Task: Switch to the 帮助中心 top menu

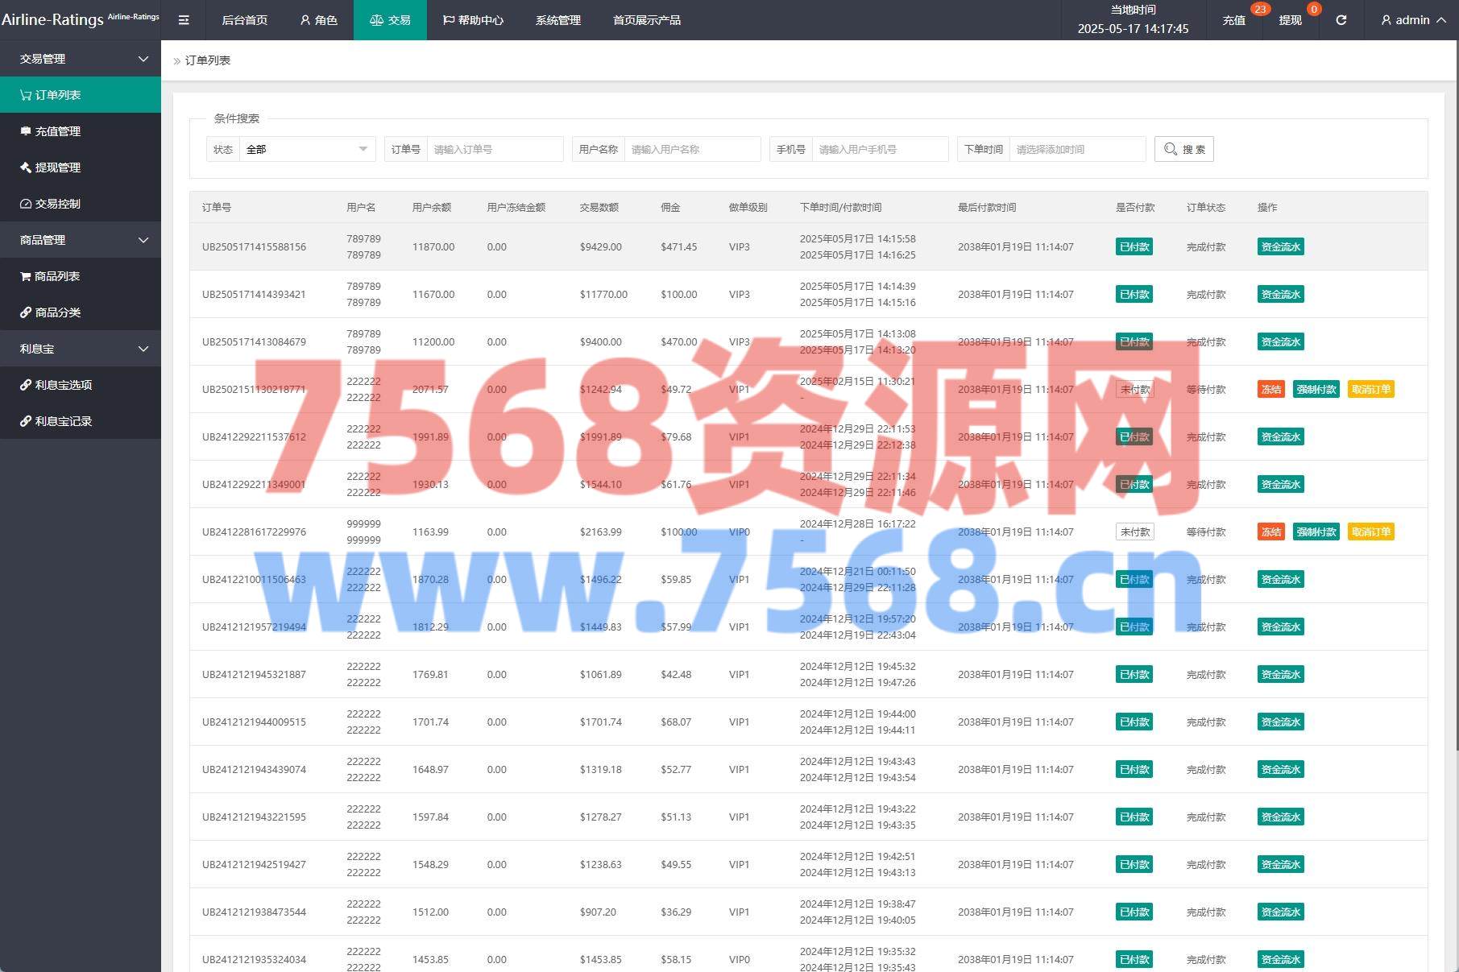Action: [x=473, y=20]
